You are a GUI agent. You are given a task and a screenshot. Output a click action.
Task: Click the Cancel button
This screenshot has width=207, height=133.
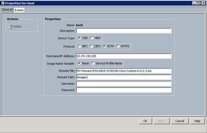click(180, 121)
